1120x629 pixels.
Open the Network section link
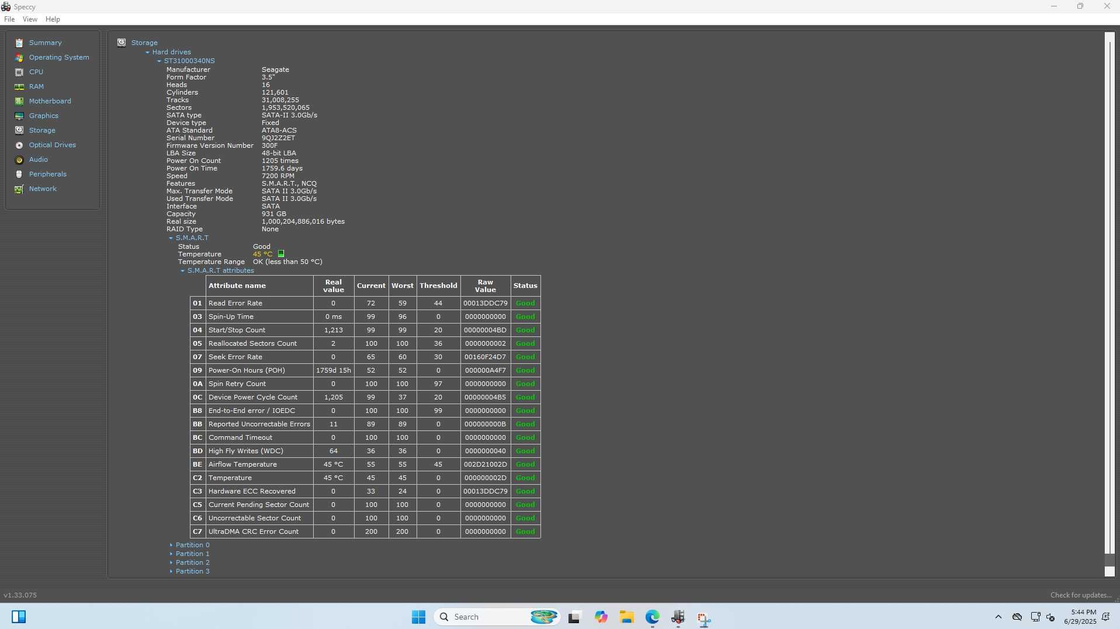[x=43, y=189]
